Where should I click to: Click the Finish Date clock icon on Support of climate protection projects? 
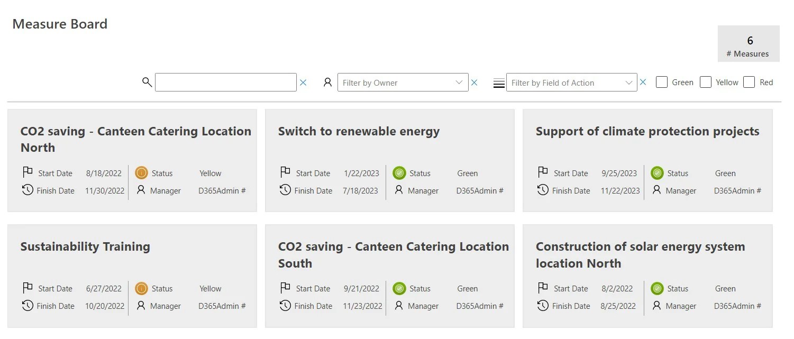pos(543,189)
